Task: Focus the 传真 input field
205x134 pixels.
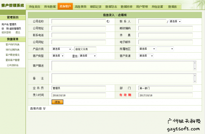Action: pos(165,35)
